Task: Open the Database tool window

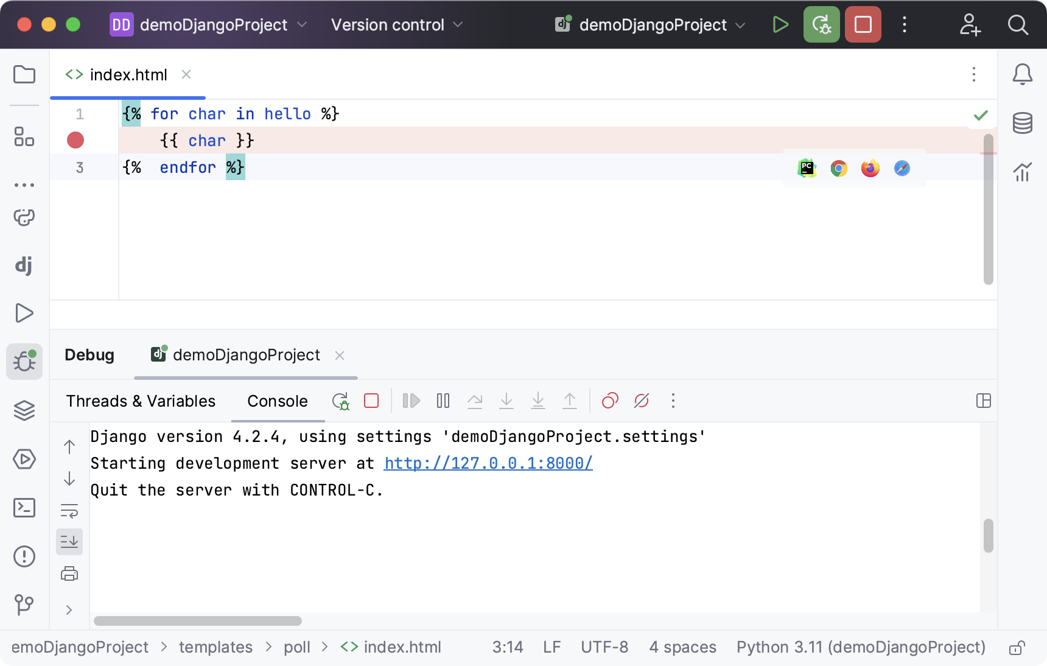Action: (1023, 123)
